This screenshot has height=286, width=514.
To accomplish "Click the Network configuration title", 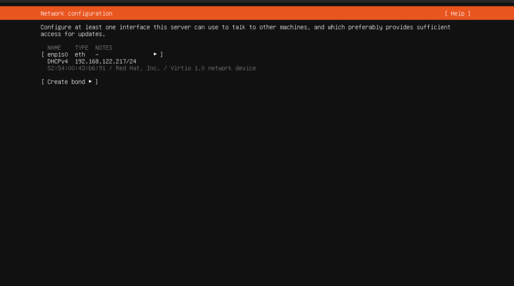I will pyautogui.click(x=76, y=14).
